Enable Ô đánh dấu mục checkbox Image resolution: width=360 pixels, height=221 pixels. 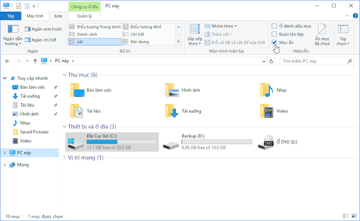(x=274, y=26)
